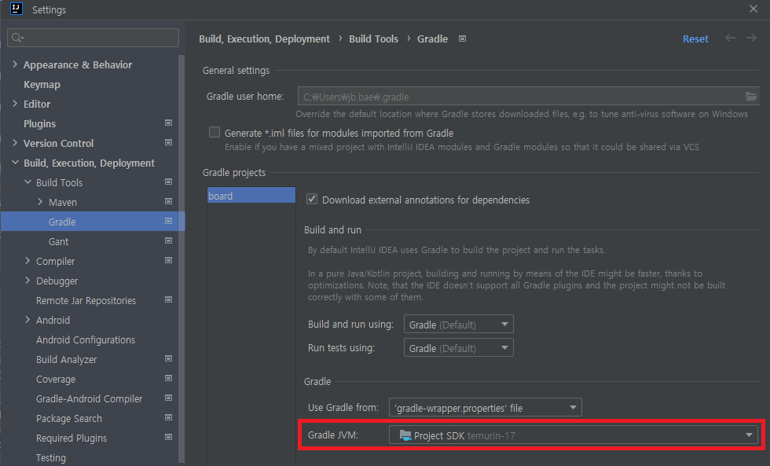Open Package Search settings
The image size is (770, 466).
coord(69,418)
